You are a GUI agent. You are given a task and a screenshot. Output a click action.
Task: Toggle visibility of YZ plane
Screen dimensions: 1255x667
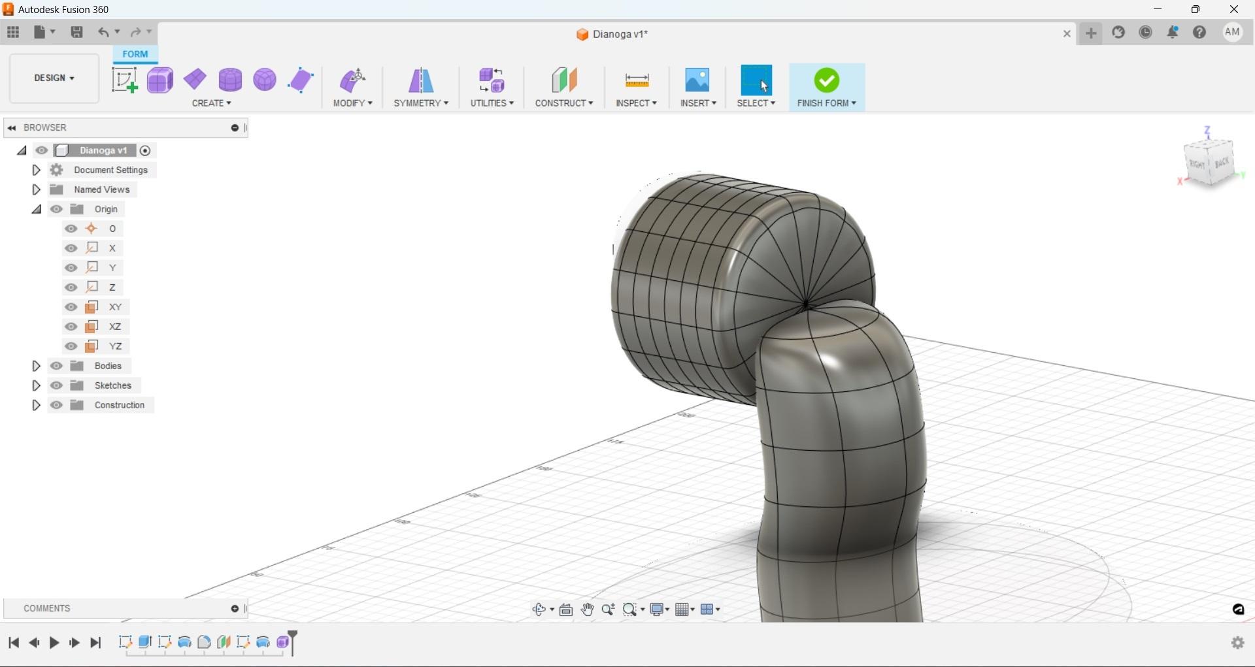pos(71,346)
